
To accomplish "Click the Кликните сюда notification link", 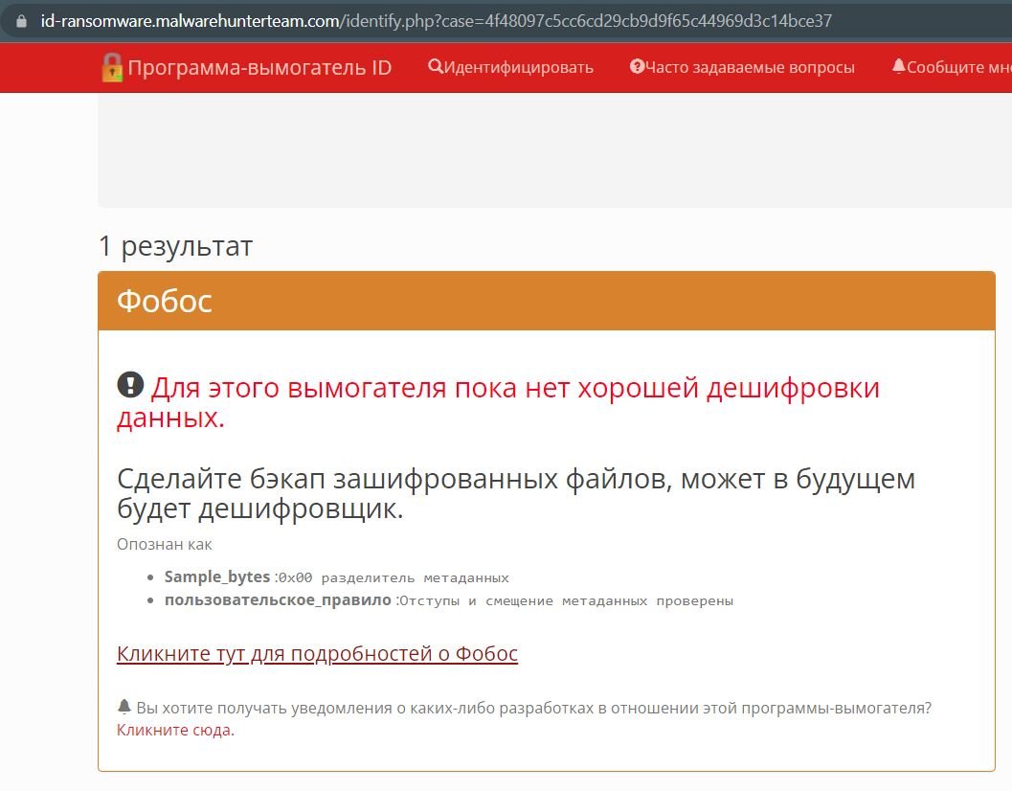I will click(x=175, y=731).
